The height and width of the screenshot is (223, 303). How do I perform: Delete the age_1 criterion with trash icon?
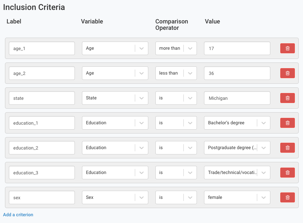click(287, 48)
